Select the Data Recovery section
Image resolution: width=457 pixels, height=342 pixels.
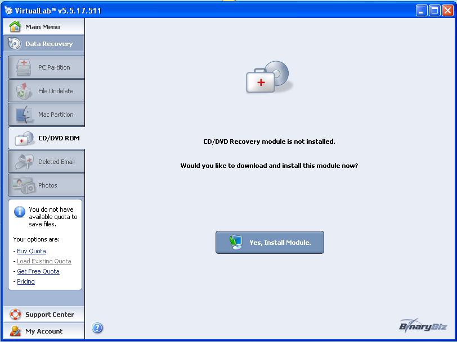(44, 44)
